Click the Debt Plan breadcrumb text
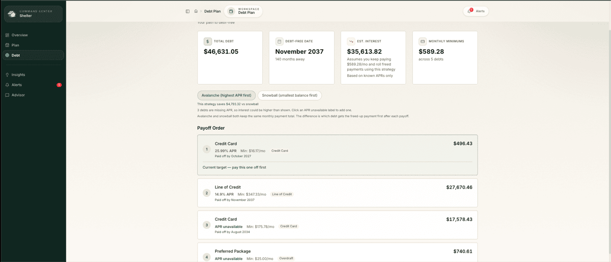Image resolution: width=611 pixels, height=262 pixels. 212,11
